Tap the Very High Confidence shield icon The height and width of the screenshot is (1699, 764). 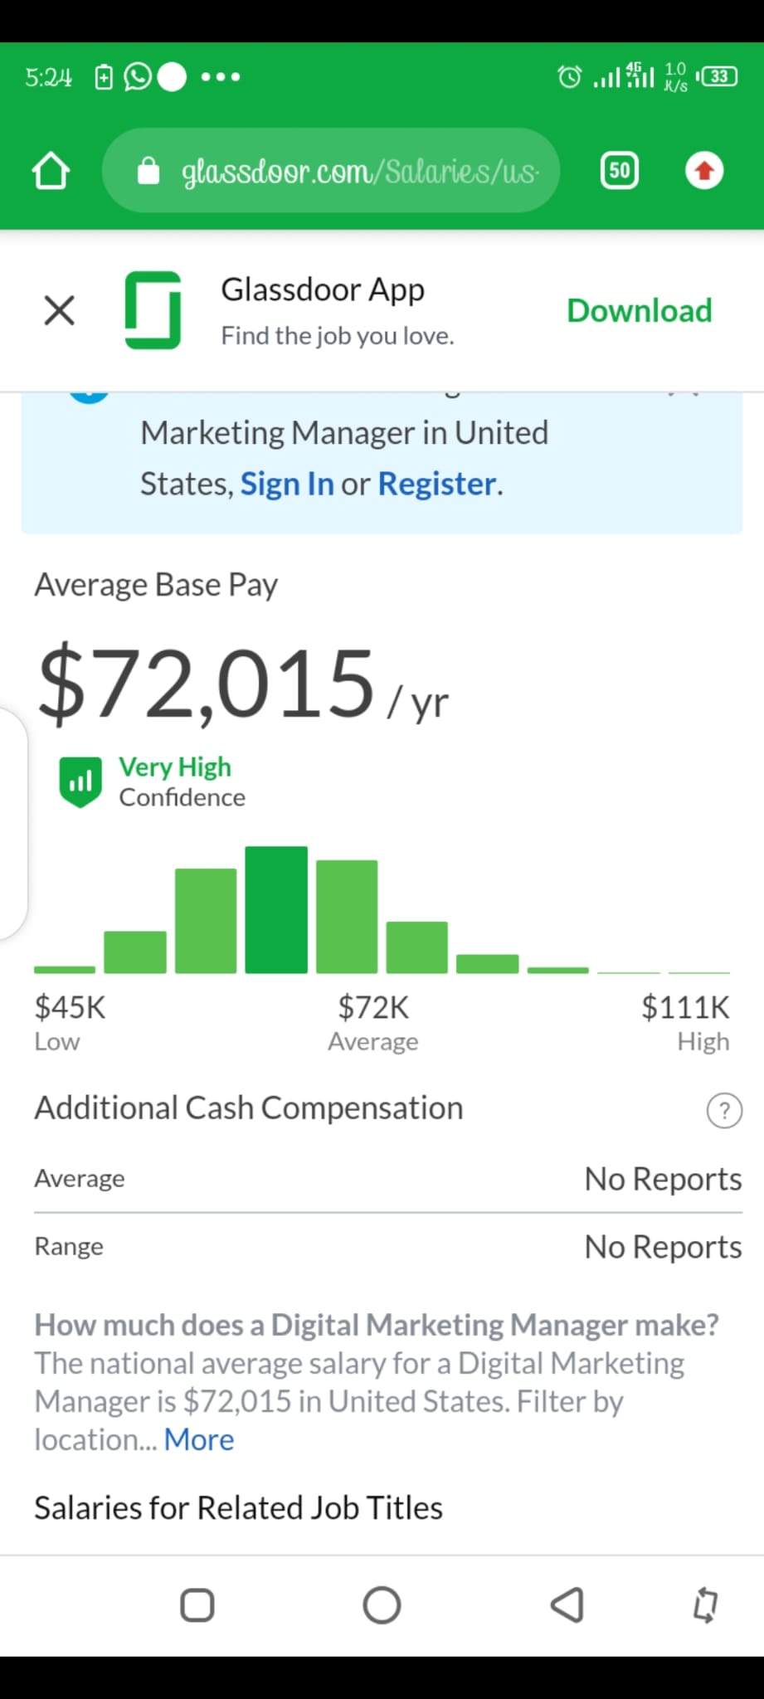80,781
